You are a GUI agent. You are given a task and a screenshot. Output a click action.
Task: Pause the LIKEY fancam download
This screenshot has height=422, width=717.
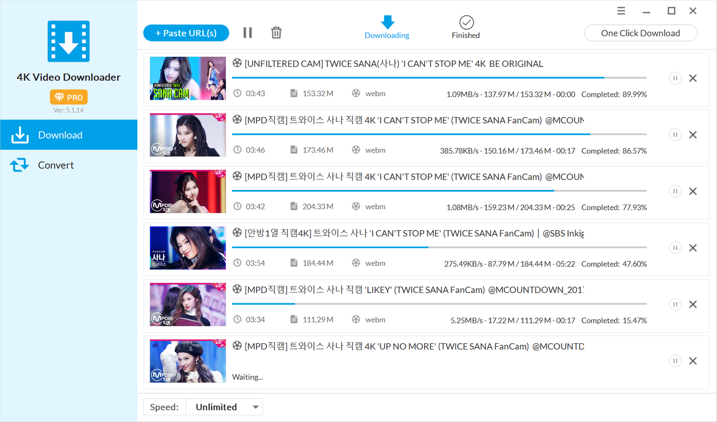675,304
